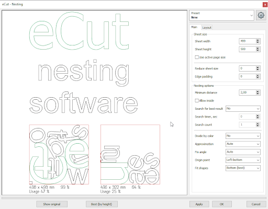Confirm with the OK button
This screenshot has width=268, height=209.
click(222, 204)
